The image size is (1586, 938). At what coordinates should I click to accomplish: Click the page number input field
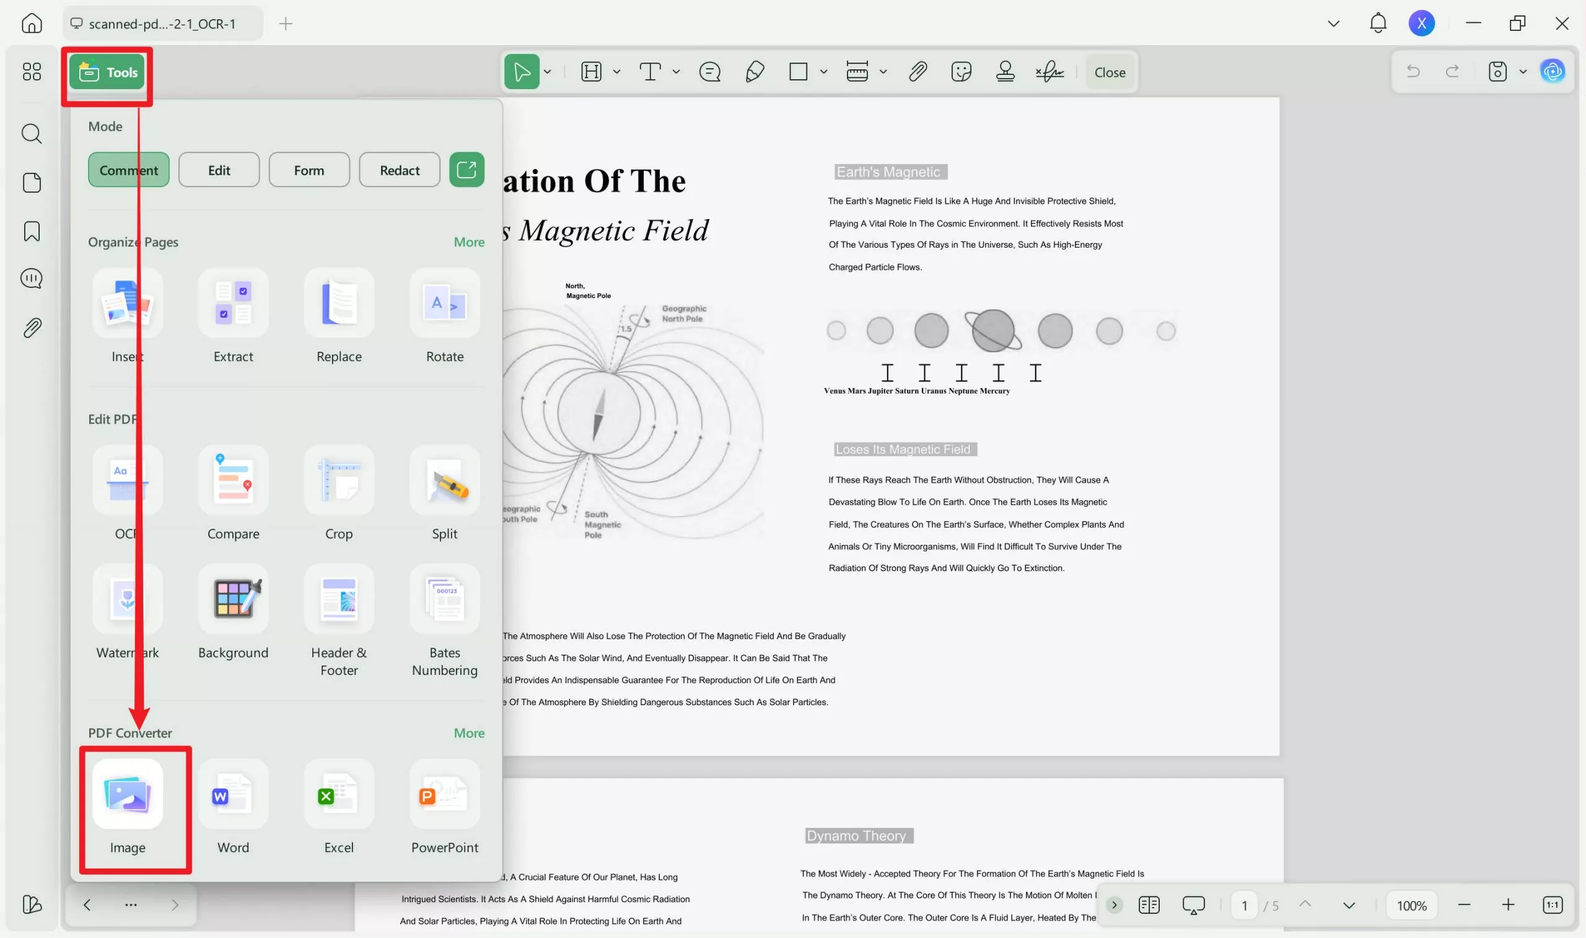(x=1243, y=905)
